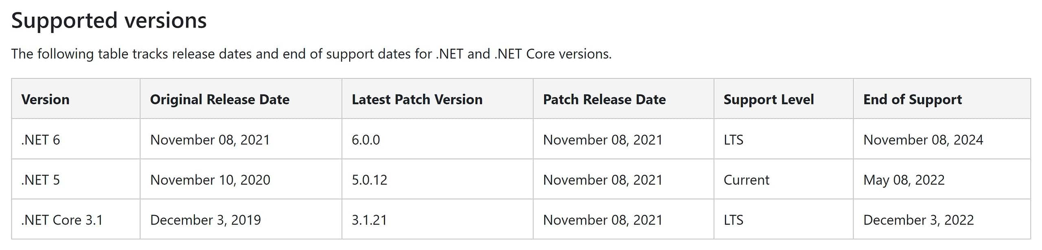Click the December 3, 2022 end date
Image resolution: width=1042 pixels, height=250 pixels.
[919, 220]
